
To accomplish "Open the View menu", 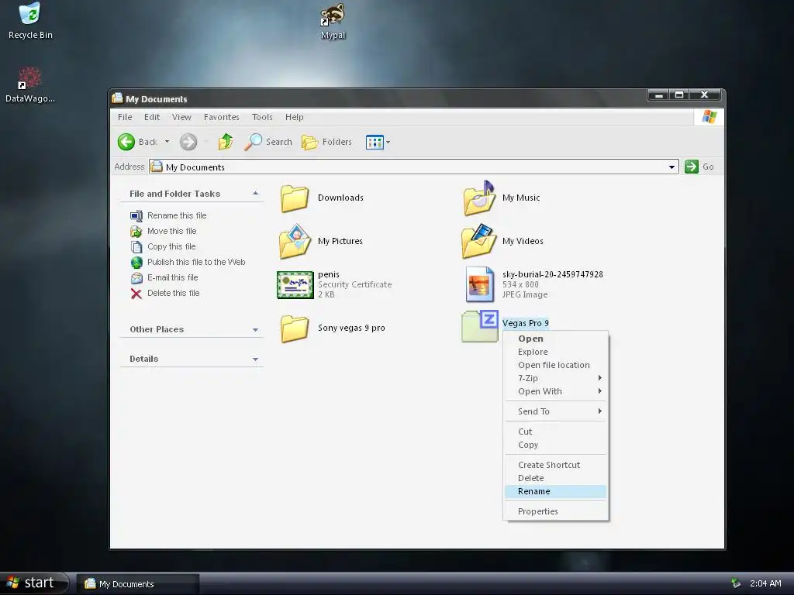I will click(x=181, y=117).
